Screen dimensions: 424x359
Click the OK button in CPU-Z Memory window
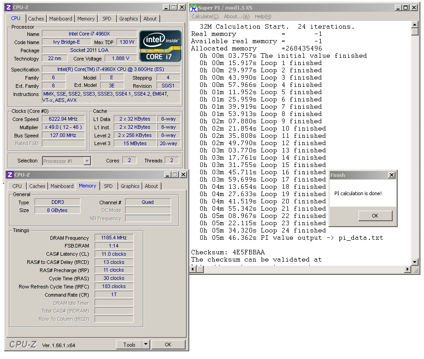pos(168,344)
